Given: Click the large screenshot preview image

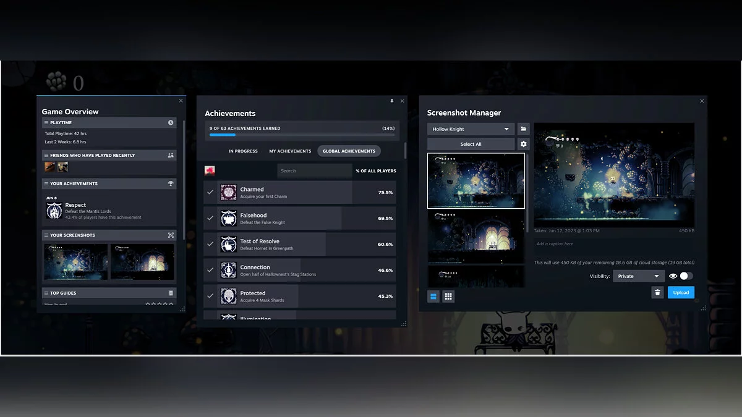Looking at the screenshot, I should click(614, 175).
